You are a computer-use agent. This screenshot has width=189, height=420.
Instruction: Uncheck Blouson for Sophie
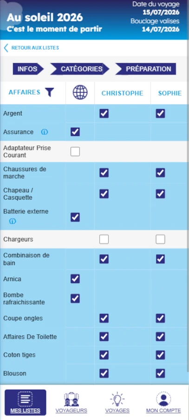160,373
